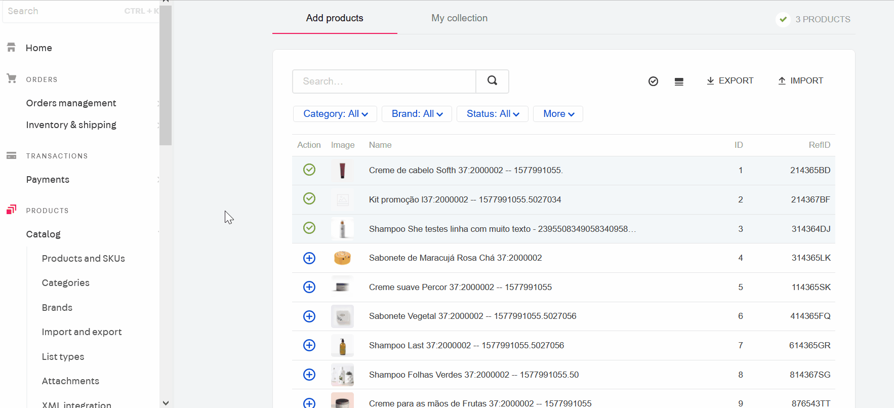Image resolution: width=894 pixels, height=408 pixels.
Task: Deselect Creme de cabelo Softh checkmark
Action: (x=309, y=170)
